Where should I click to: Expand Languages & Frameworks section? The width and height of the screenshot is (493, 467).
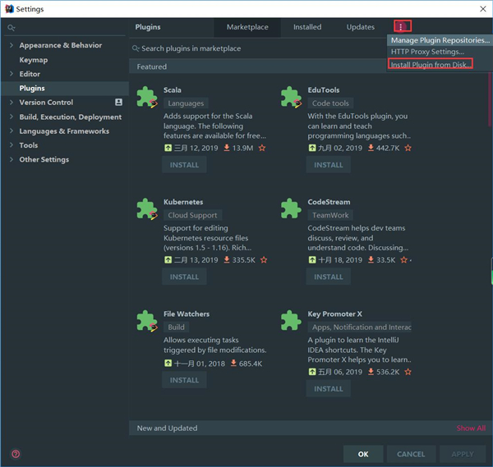11,131
